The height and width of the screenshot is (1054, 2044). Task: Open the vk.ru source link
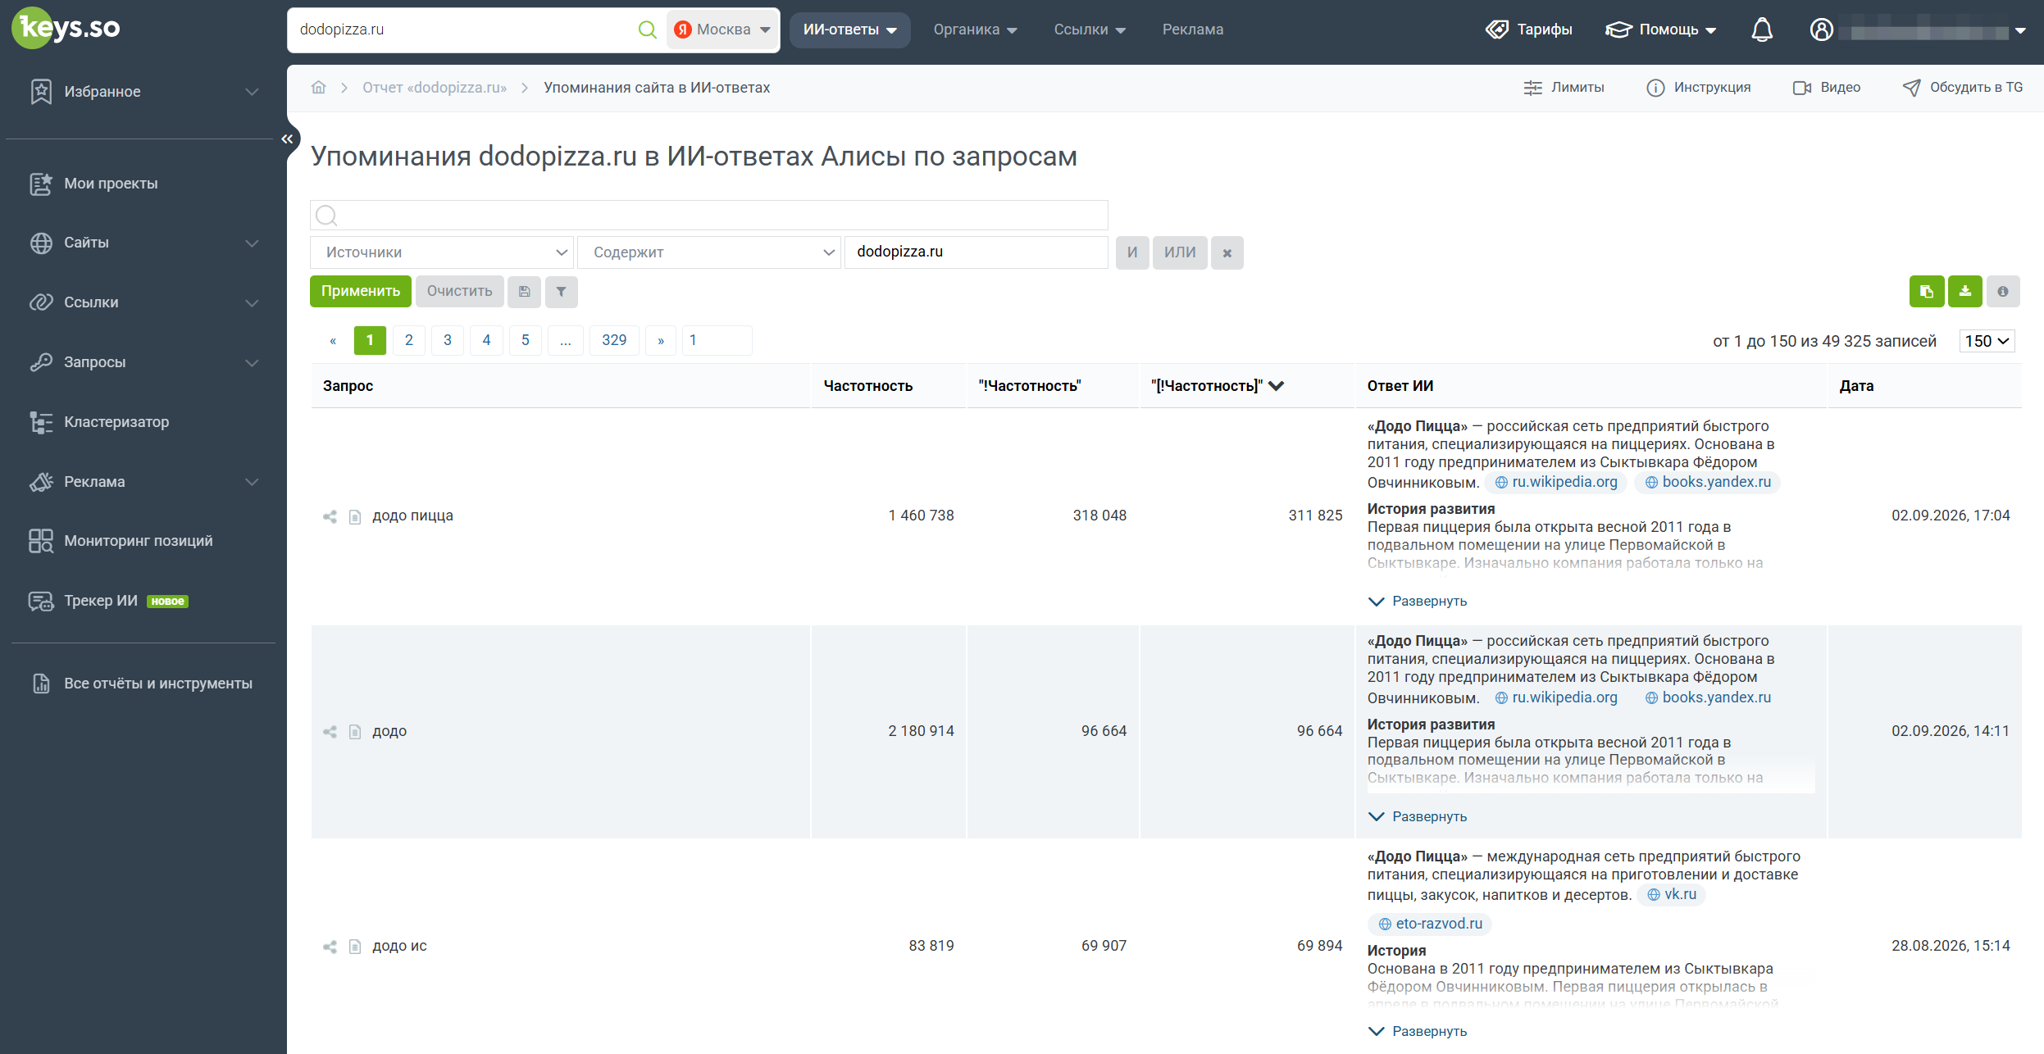(x=1671, y=894)
